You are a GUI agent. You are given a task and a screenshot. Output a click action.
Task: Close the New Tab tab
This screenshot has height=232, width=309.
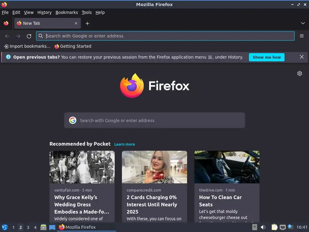click(x=76, y=23)
